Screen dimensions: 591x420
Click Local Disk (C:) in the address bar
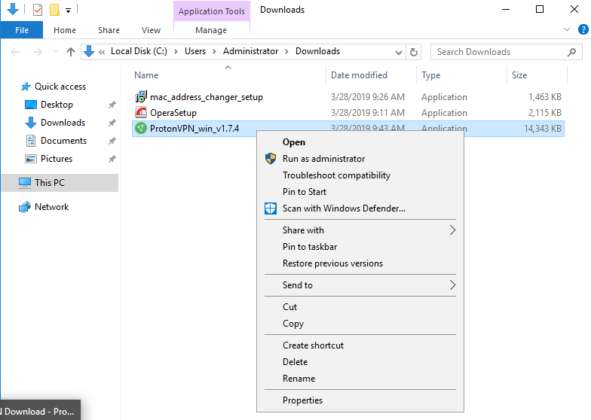139,51
